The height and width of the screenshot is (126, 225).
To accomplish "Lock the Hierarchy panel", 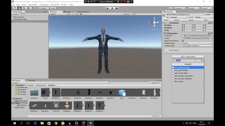I will click(x=44, y=12).
